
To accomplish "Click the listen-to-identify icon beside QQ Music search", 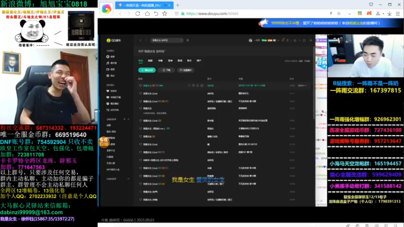I will (187, 40).
